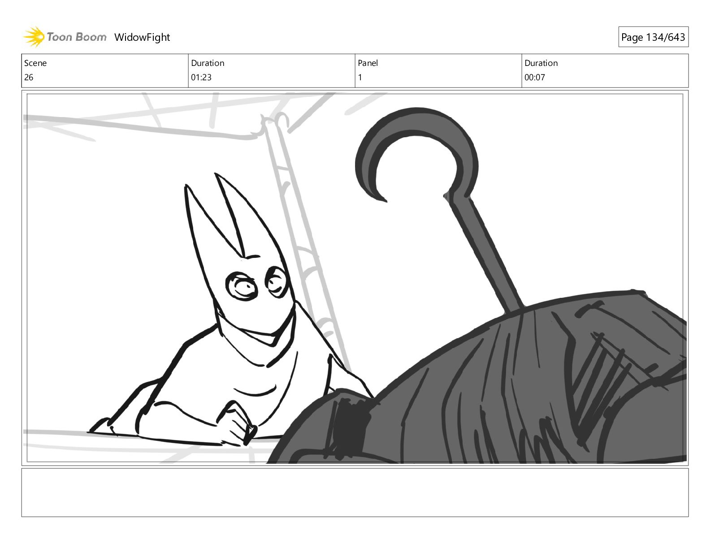Click the Toon Boom logo
The height and width of the screenshot is (549, 710).
click(65, 37)
